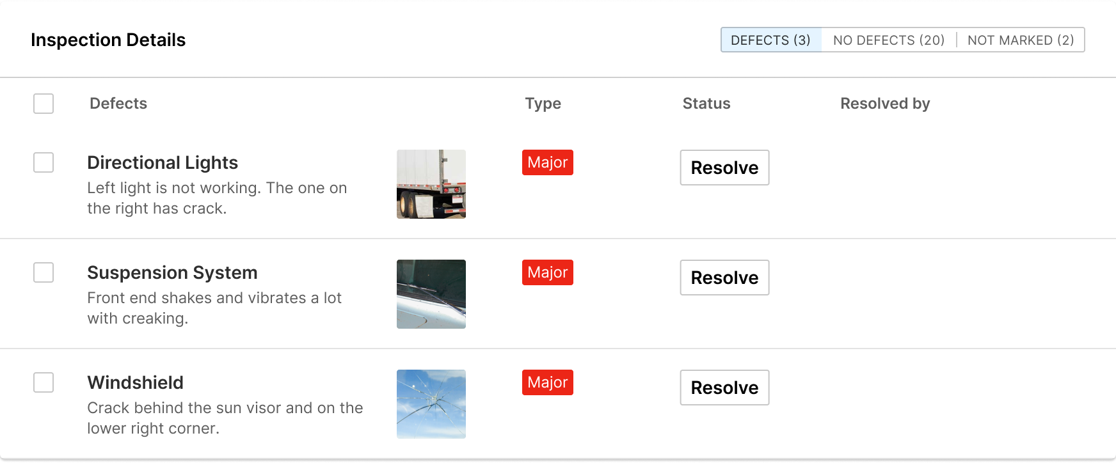
Task: Resolve the Suspension System defect
Action: 724,278
